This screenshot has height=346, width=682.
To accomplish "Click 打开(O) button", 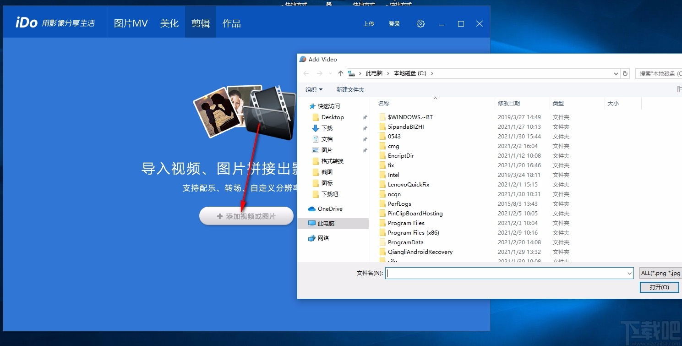I will pyautogui.click(x=660, y=287).
